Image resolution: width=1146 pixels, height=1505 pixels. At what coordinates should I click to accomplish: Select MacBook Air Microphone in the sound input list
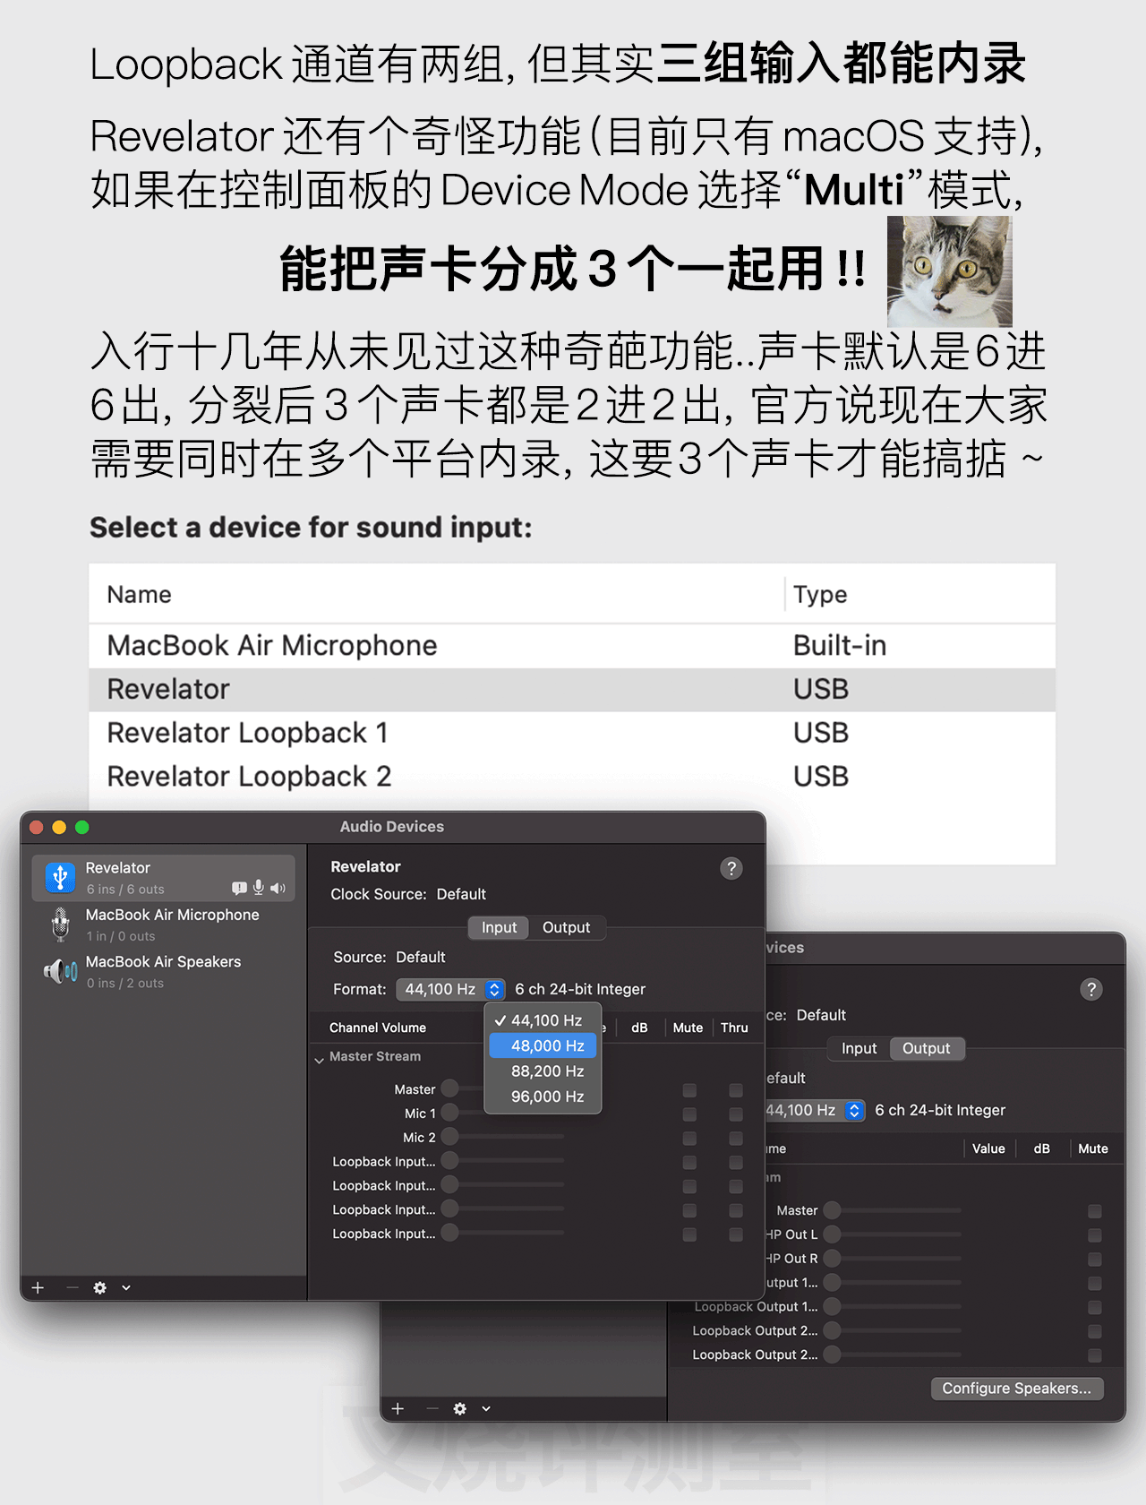coord(572,646)
